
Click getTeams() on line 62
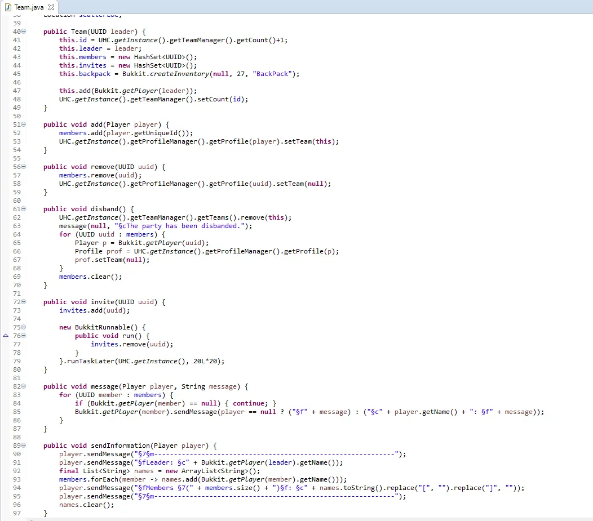click(217, 217)
